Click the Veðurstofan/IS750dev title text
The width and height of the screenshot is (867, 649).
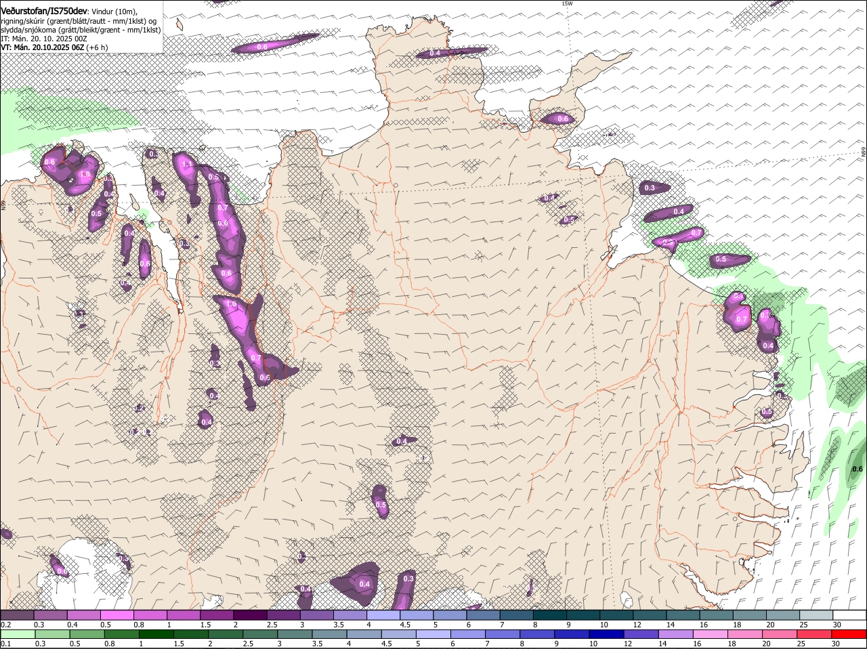pyautogui.click(x=43, y=11)
